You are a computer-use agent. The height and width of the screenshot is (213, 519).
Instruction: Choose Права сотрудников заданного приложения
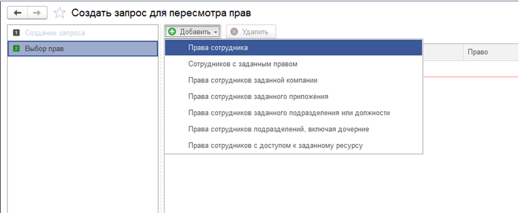293,97
